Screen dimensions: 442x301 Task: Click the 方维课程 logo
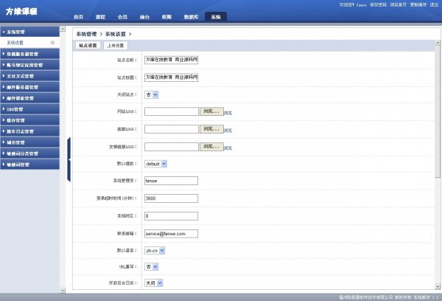[x=21, y=11]
